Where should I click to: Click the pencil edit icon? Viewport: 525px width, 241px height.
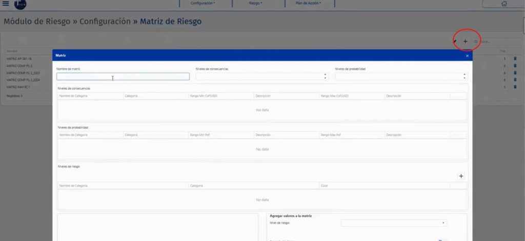[x=455, y=41]
